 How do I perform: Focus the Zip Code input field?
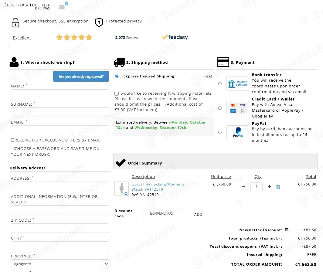point(60,228)
